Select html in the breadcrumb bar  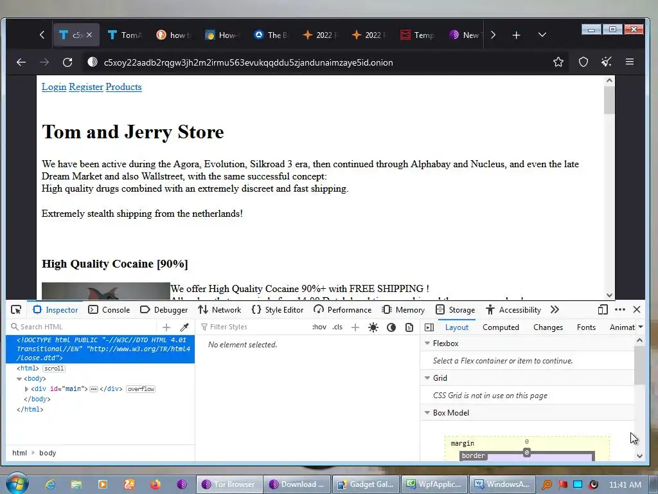click(x=19, y=453)
